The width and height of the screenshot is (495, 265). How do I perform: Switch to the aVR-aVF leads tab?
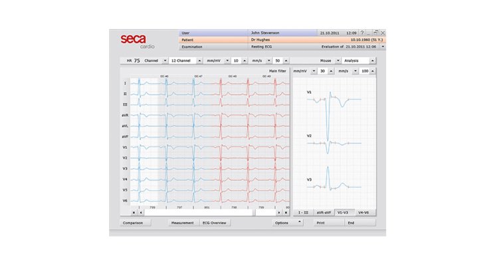point(324,213)
